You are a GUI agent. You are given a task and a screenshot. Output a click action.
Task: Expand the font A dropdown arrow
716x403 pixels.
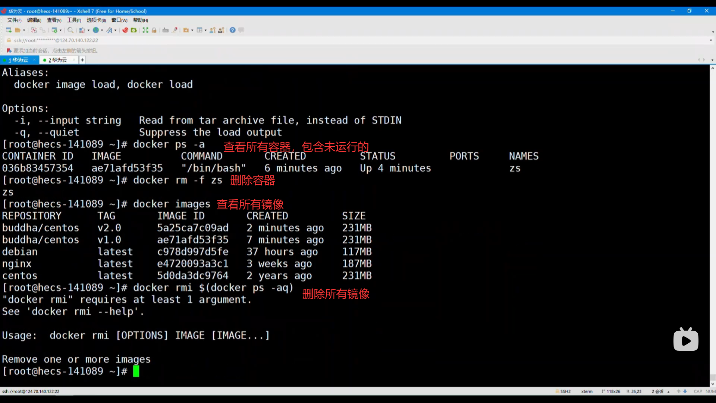115,31
